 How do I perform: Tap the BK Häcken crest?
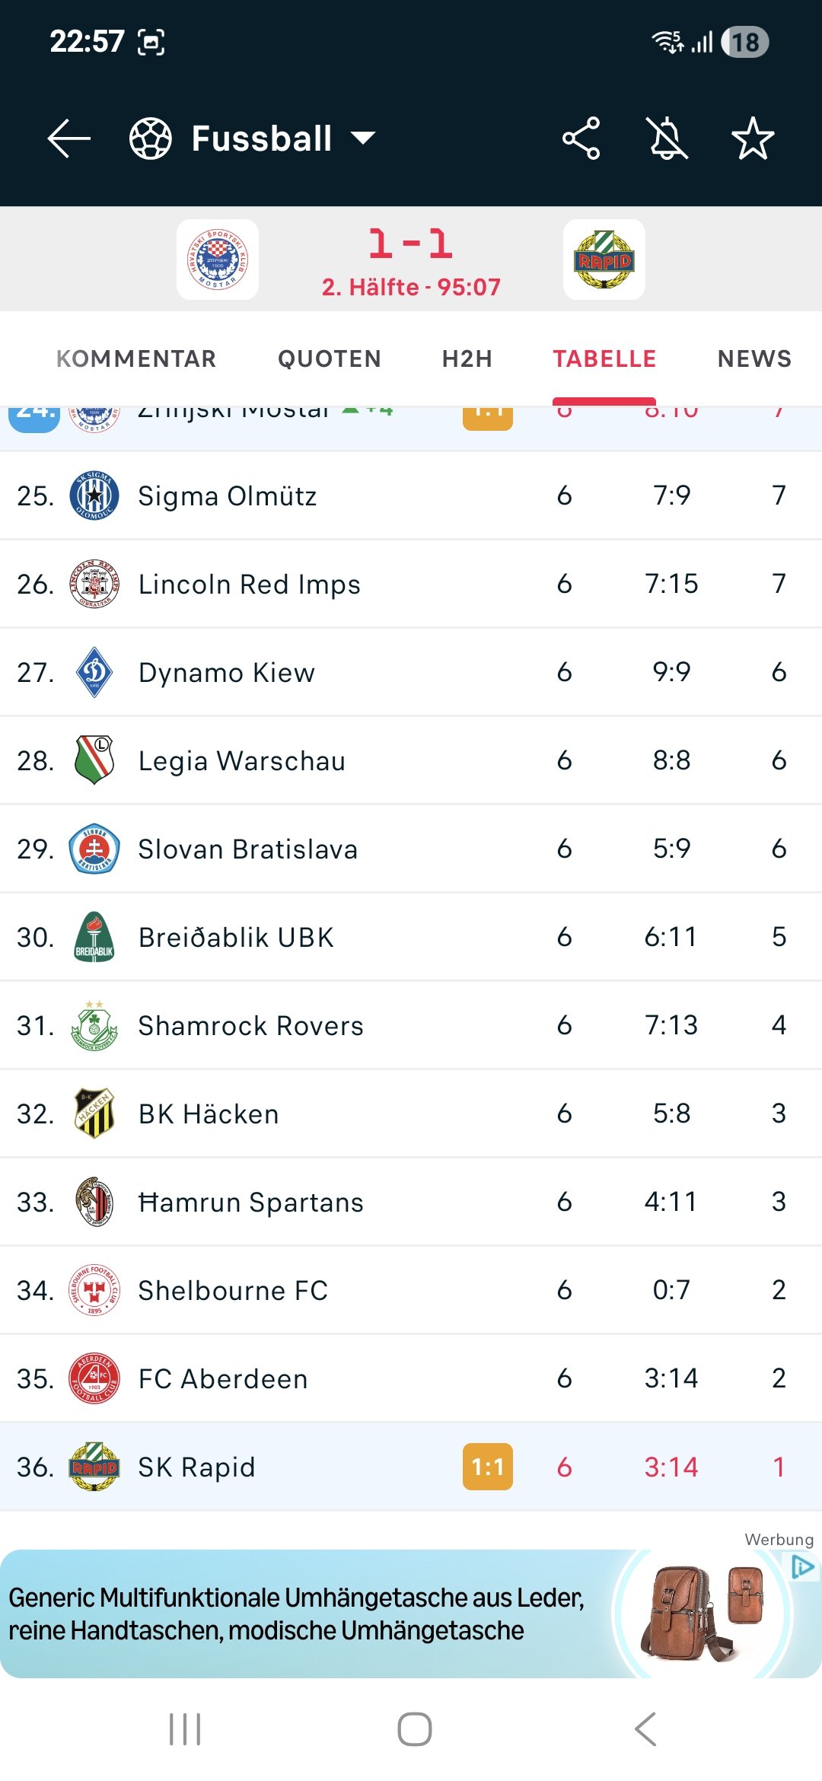(x=94, y=1114)
